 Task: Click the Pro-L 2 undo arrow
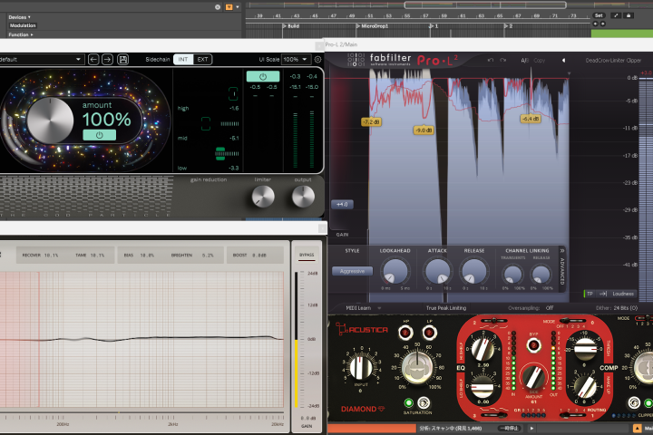click(x=491, y=61)
